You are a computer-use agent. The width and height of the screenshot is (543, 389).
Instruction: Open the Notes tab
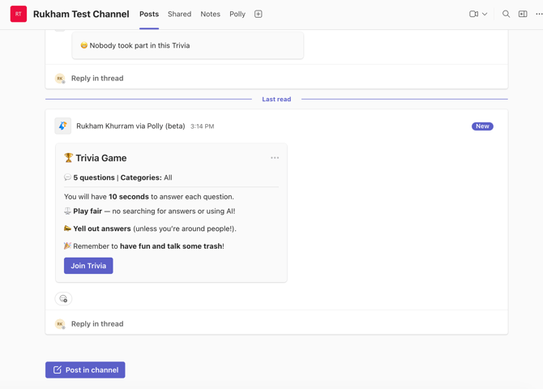[x=210, y=14]
